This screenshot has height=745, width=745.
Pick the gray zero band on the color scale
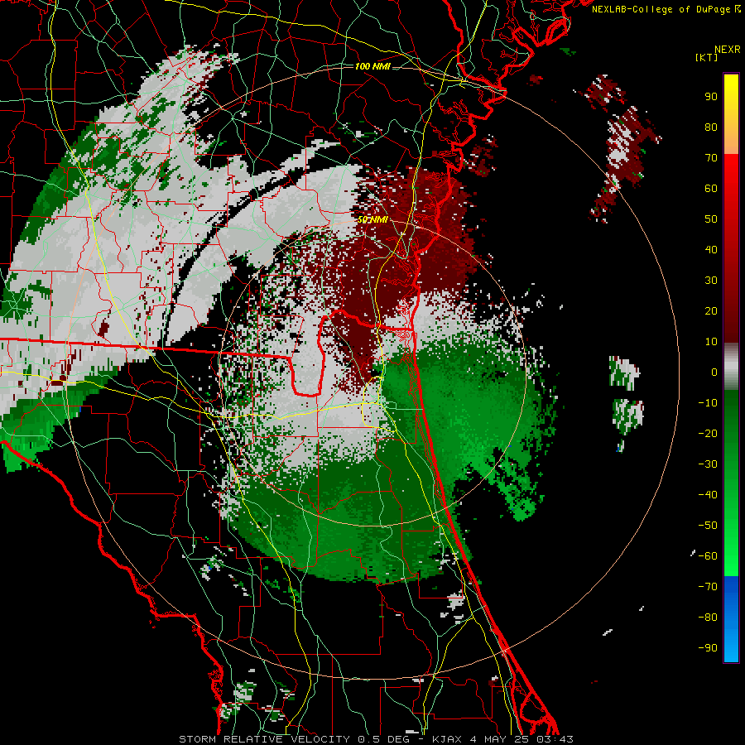tap(731, 368)
